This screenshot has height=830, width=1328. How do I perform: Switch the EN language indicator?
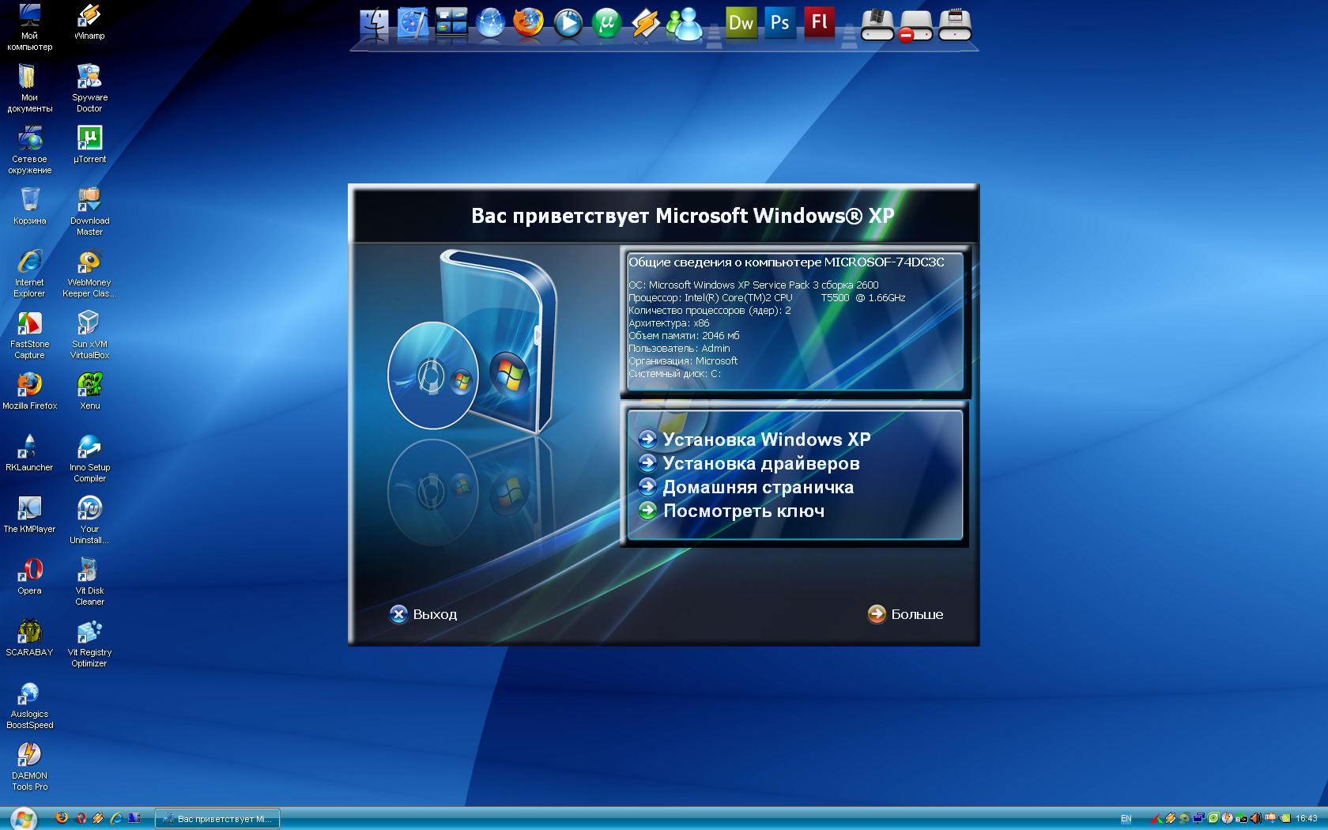[1126, 819]
